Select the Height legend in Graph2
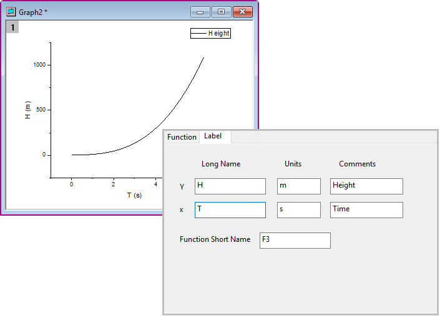Screen dimensions: 440x316 click(210, 33)
